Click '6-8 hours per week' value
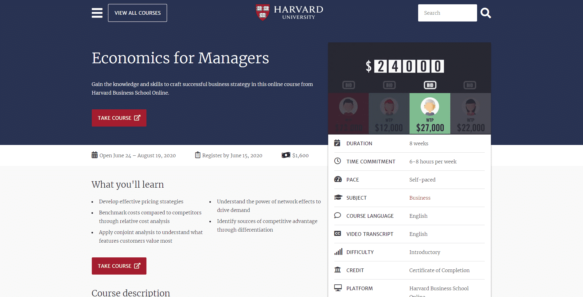Viewport: 583px width, 297px height. click(433, 162)
